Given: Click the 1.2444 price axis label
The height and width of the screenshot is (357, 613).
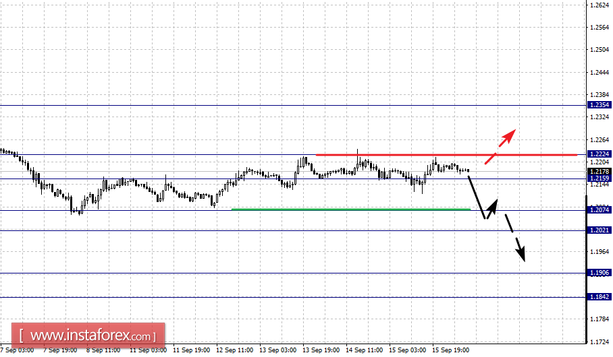Looking at the screenshot, I should [x=599, y=73].
